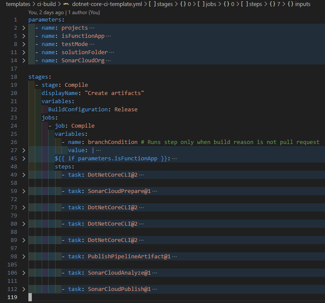The image size is (325, 303).
Task: Unfold the PublishPipelineArtifact@1 task
Action: 24,257
